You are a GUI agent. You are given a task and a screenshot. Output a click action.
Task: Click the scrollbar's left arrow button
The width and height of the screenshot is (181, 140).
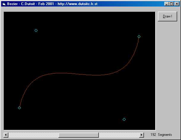point(6,135)
